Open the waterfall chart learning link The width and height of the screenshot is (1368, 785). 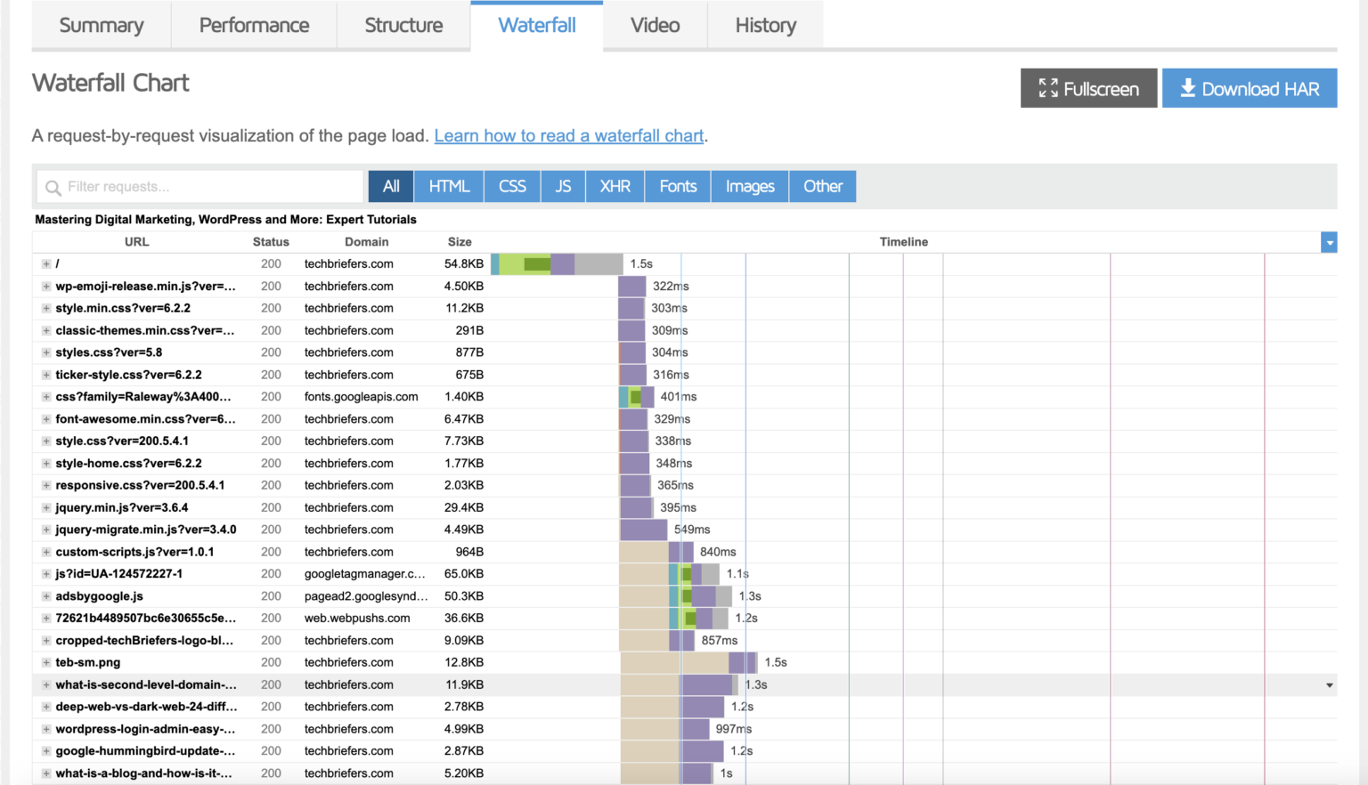569,135
